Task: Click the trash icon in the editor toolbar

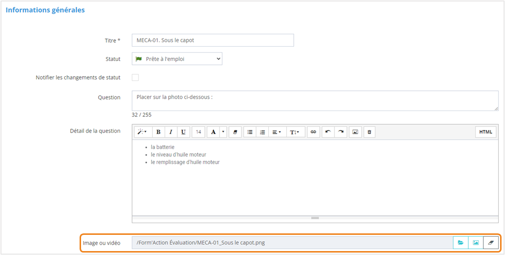Action: point(370,132)
